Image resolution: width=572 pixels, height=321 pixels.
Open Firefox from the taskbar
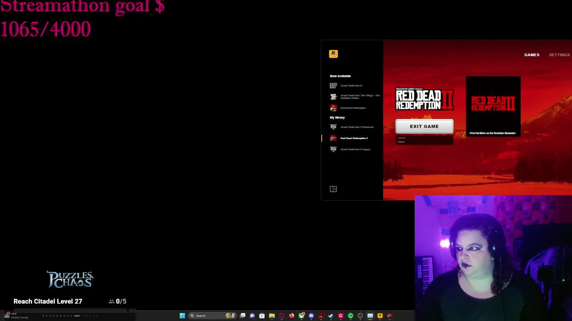[291, 316]
